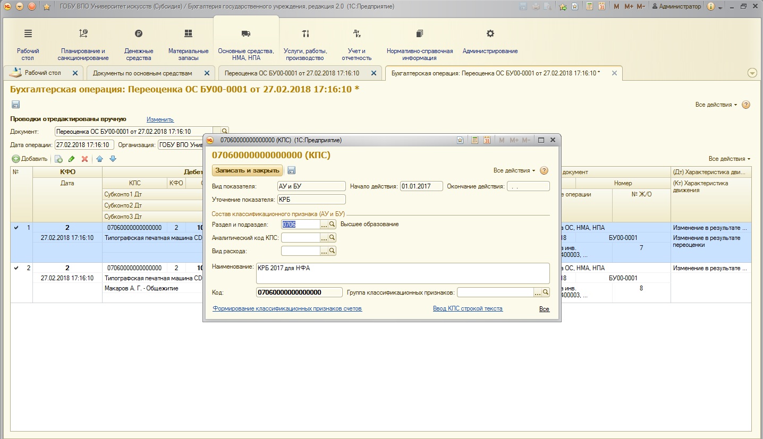Viewport: 763px width, 439px height.
Task: Click the Дата операции field
Action: click(84, 145)
